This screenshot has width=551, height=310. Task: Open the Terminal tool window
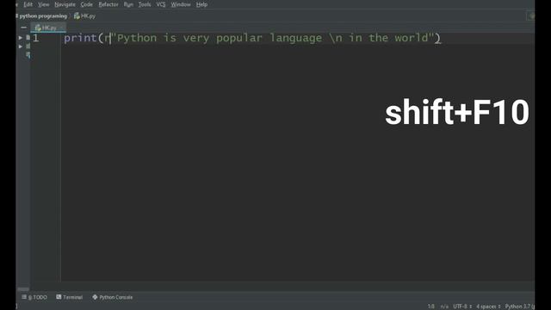tap(69, 297)
